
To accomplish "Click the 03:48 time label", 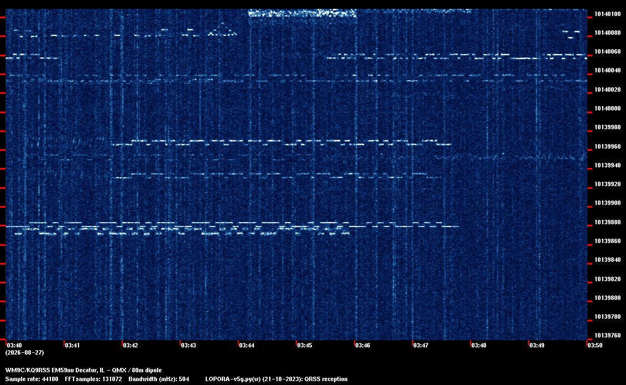I will [479, 345].
